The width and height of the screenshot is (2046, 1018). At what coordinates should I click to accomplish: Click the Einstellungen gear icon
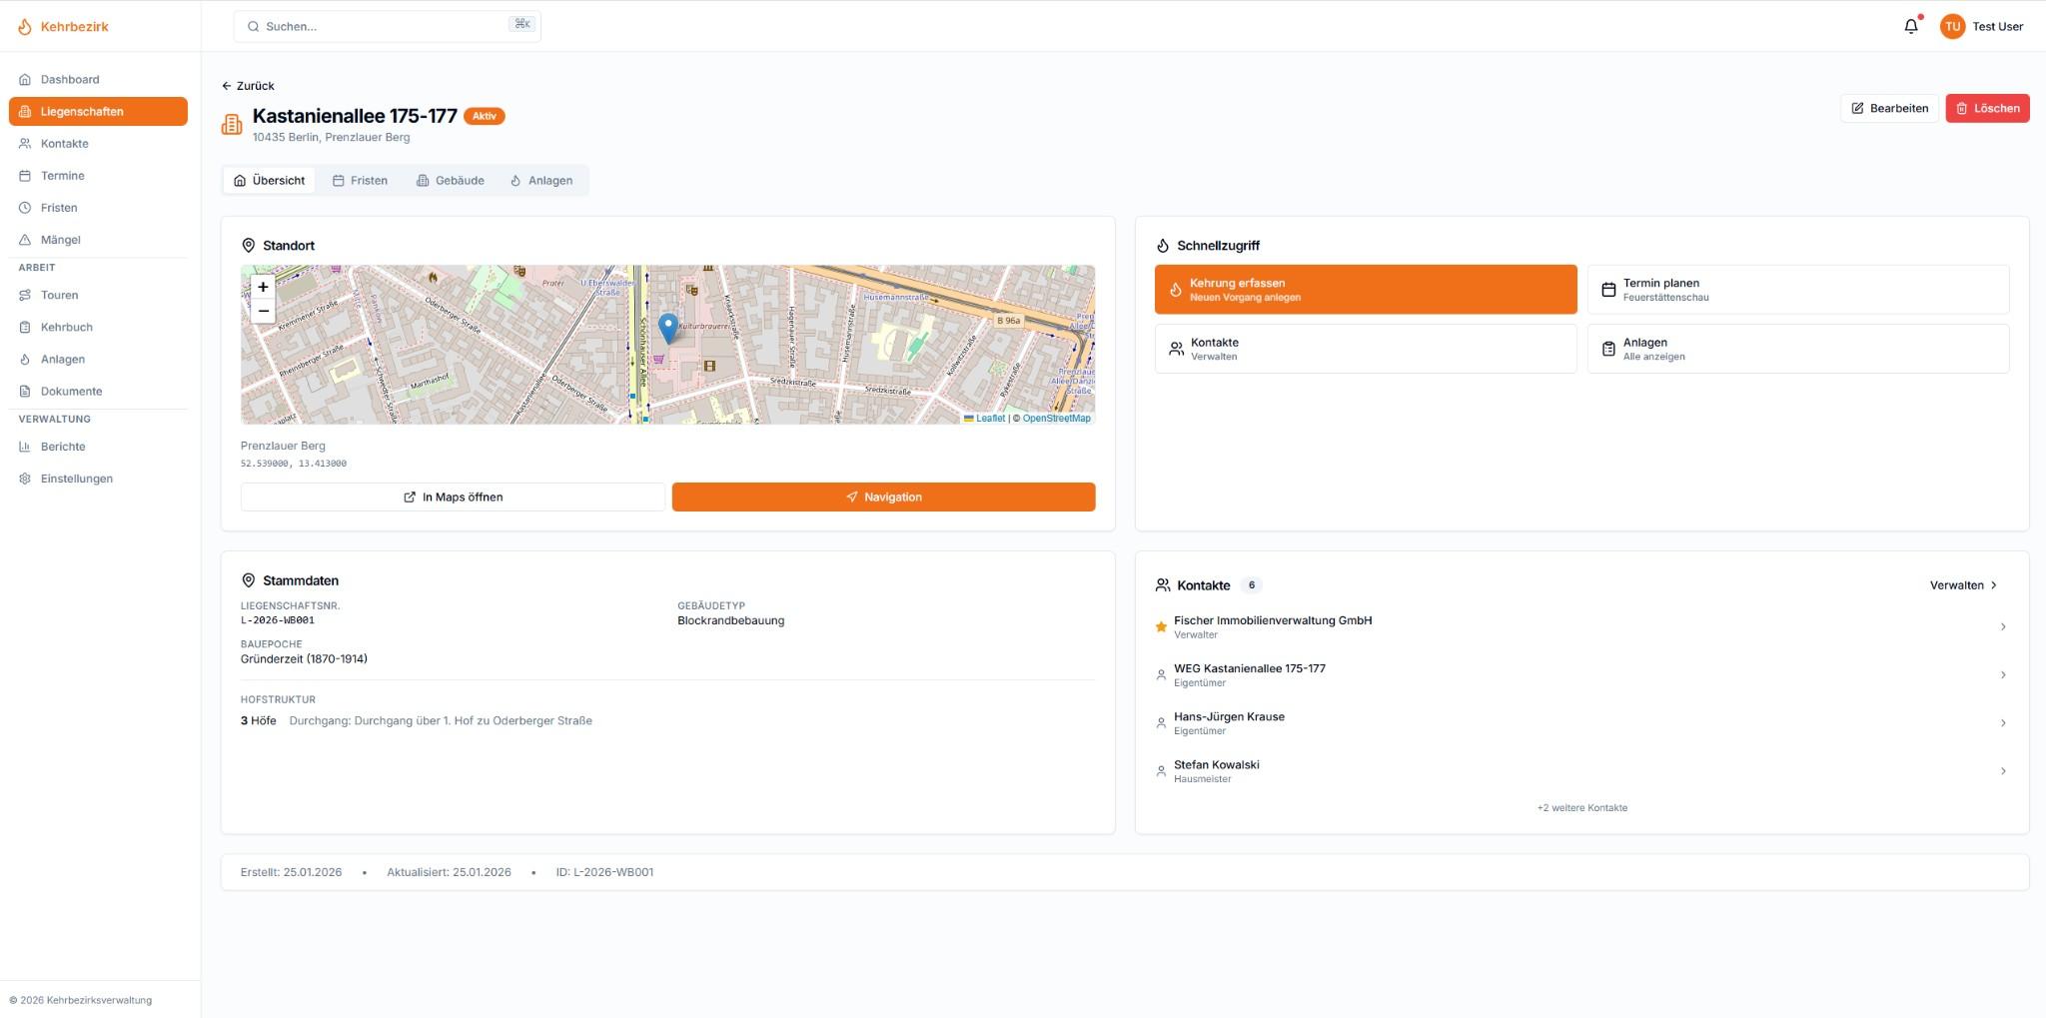pyautogui.click(x=25, y=479)
